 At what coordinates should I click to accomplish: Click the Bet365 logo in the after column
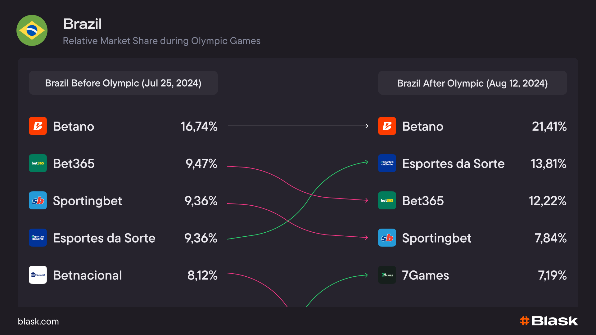click(x=387, y=200)
